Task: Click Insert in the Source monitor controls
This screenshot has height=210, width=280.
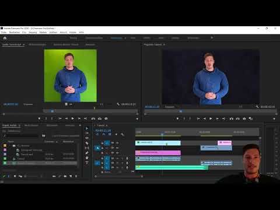Action: click(x=93, y=118)
